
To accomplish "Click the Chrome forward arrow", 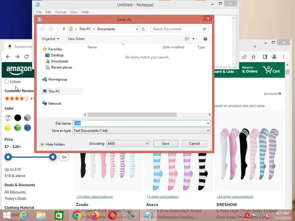I will [x=17, y=57].
